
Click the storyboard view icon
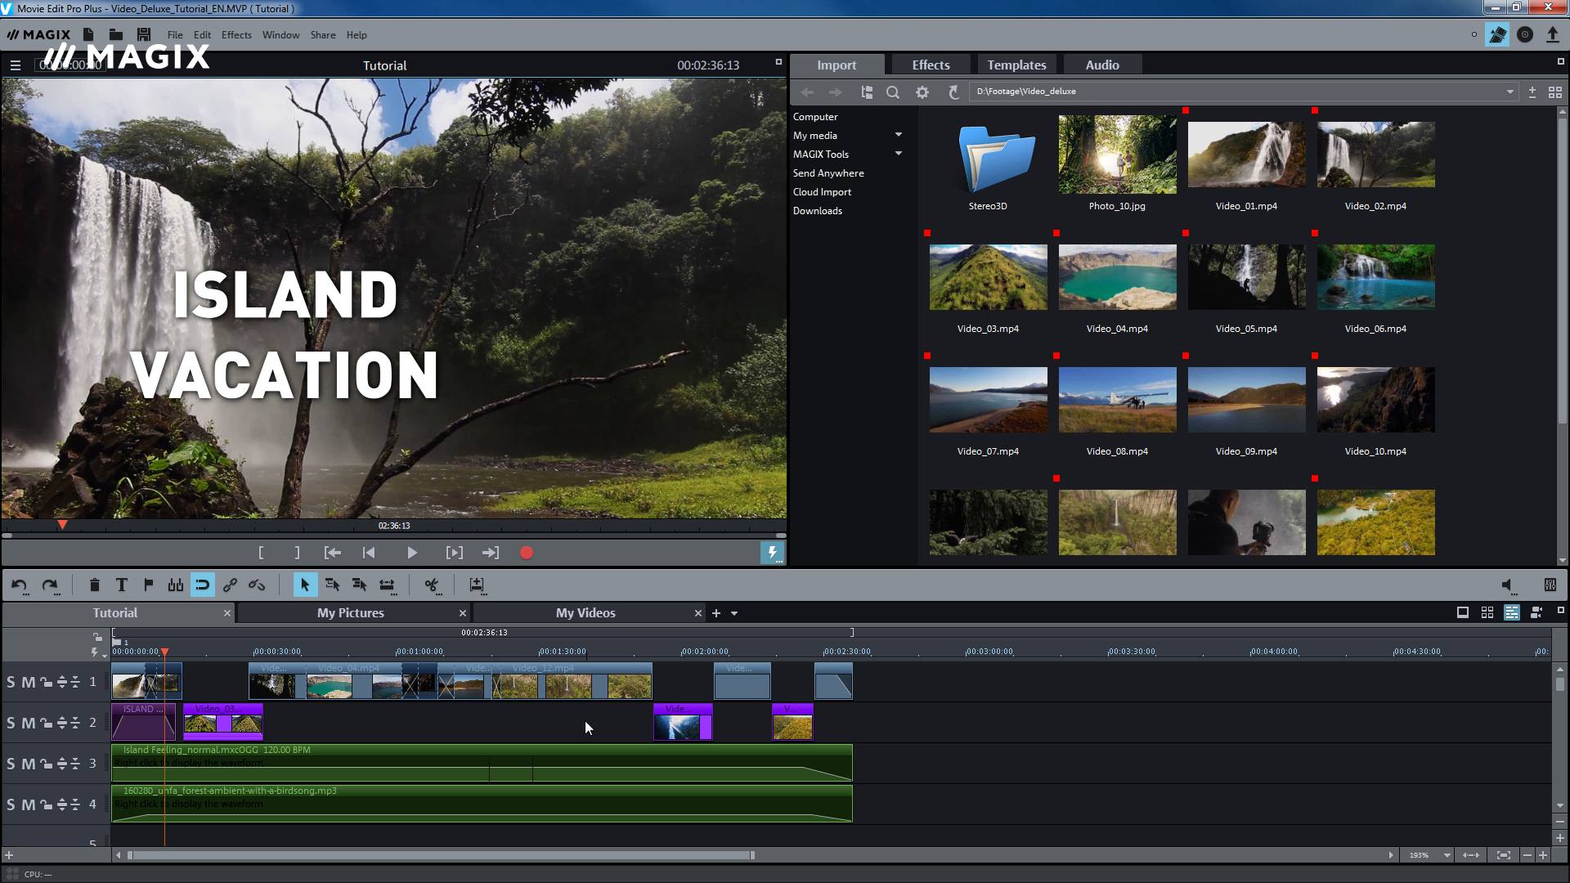(1462, 612)
